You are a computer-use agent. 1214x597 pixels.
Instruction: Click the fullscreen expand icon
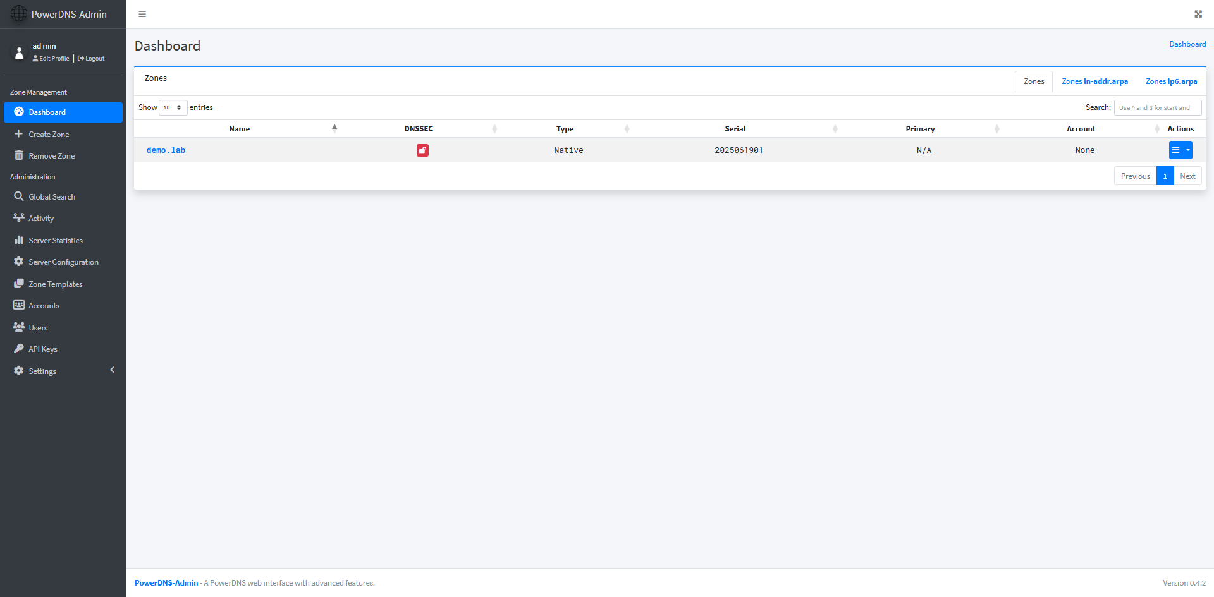coord(1198,14)
